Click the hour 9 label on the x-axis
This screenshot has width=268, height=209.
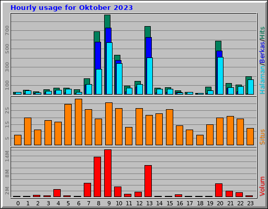(x=109, y=203)
